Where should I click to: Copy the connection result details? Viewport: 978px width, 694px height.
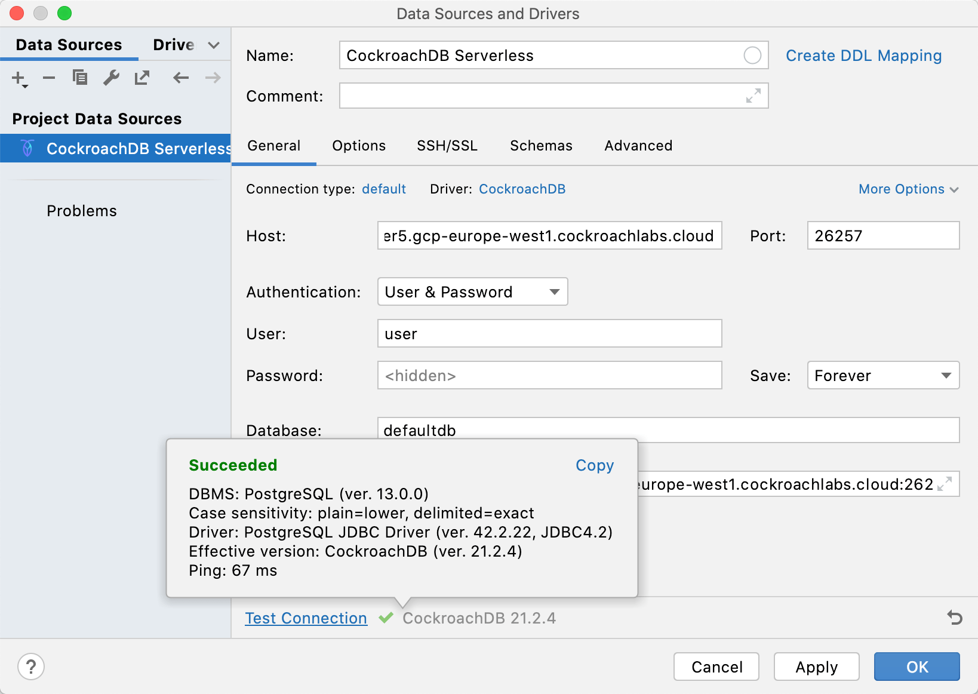[594, 465]
